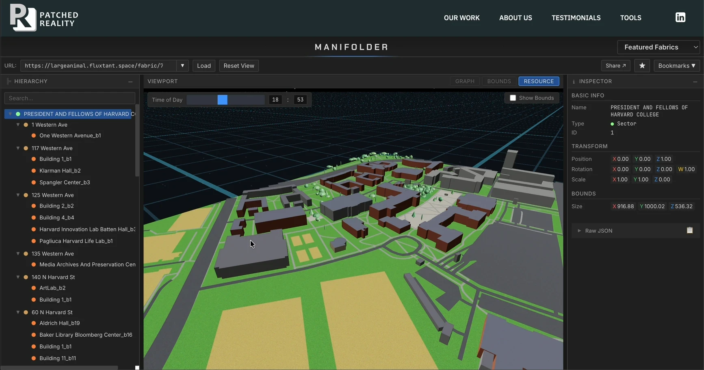Click the orange dot beside Klarman Hall_b2

34,171
